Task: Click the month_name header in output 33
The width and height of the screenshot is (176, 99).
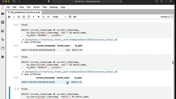Action: pos(63,78)
